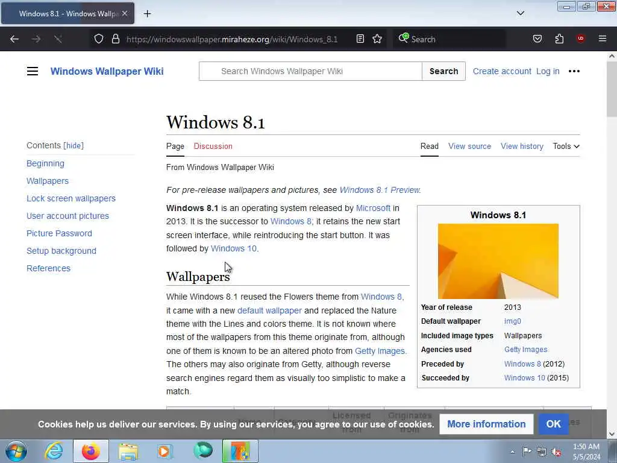Click the colorful app icon in taskbar
Image resolution: width=617 pixels, height=463 pixels.
[x=240, y=451]
